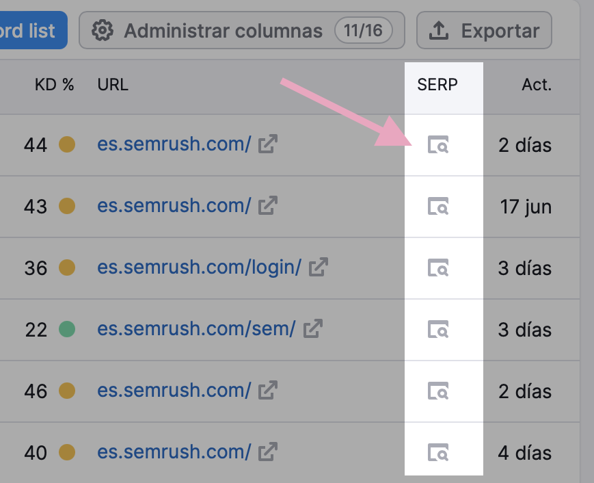Image resolution: width=594 pixels, height=483 pixels.
Task: View SERP snapshot for es.semrush.com/sem/ row
Action: pos(438,329)
